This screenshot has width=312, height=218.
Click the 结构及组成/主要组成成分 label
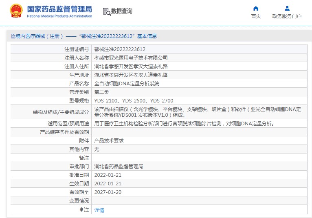[61, 112]
